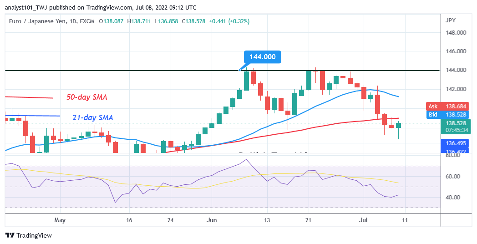This screenshot has height=244, width=477.
Task: Click the close value C138.528 in header
Action: click(193, 21)
